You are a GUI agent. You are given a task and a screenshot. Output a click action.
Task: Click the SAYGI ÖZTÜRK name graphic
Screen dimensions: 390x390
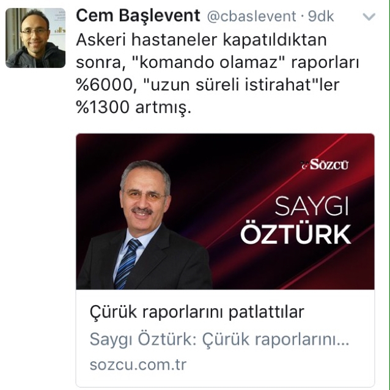(x=295, y=220)
